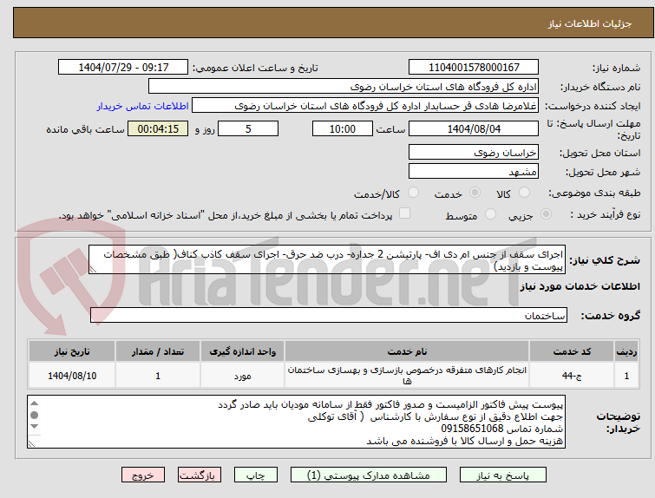Click the deadline time field 10:00
This screenshot has height=498, width=655.
point(343,128)
